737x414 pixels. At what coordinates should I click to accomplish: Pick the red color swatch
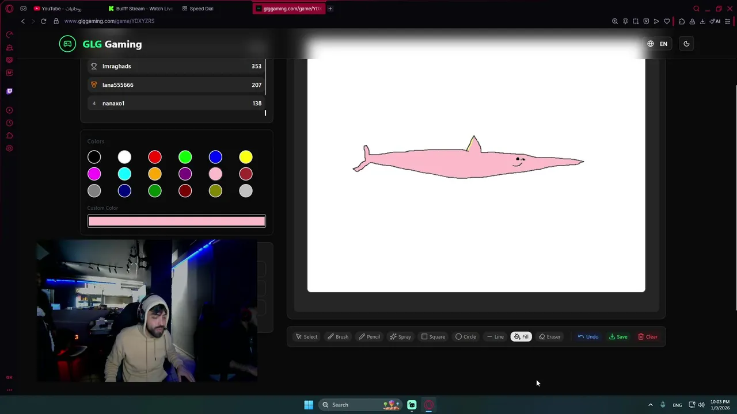155,157
